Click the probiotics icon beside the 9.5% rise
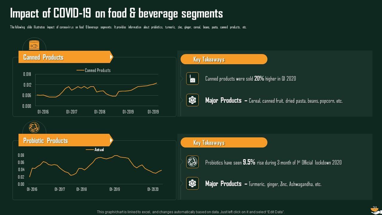 (192, 162)
